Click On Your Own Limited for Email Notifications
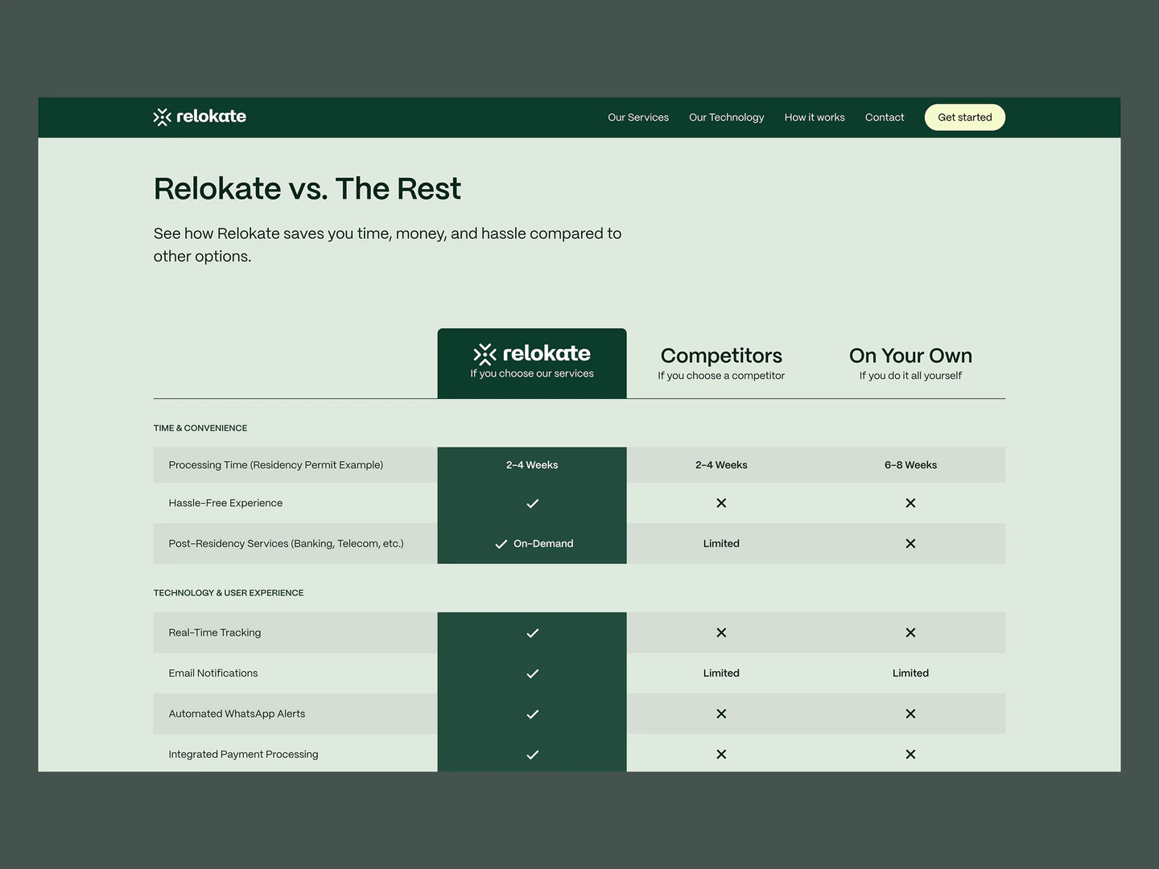 (x=910, y=673)
